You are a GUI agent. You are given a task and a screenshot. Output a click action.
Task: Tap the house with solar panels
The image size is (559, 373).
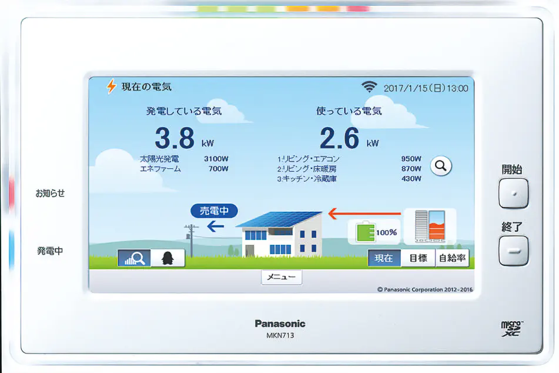(x=280, y=234)
